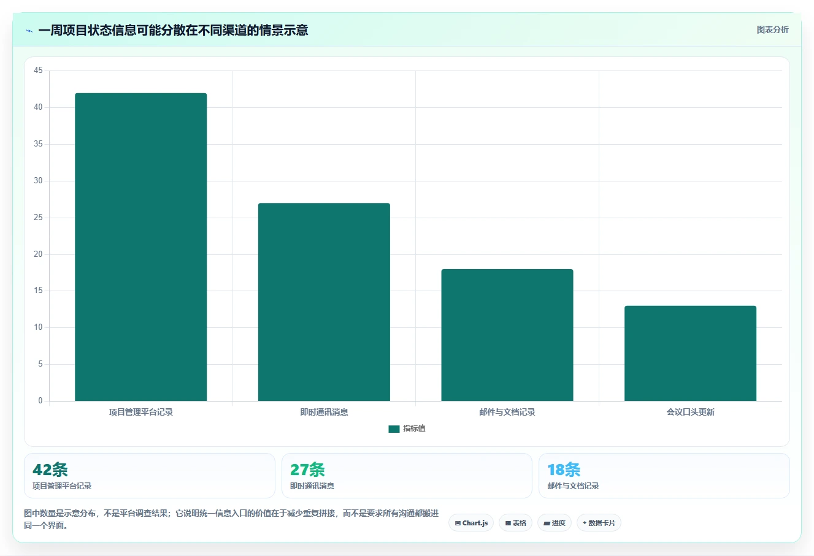Click the 即时通讯消息 caption under 27条
The height and width of the screenshot is (556, 814).
(x=312, y=486)
